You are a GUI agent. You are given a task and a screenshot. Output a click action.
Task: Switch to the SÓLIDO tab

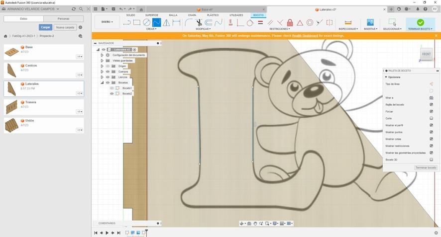(130, 15)
